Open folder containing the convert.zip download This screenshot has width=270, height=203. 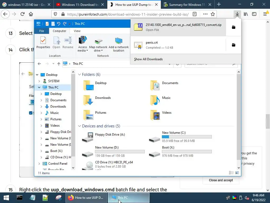pos(234,27)
